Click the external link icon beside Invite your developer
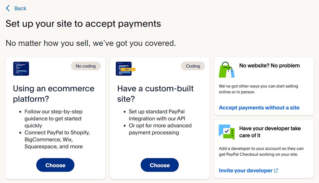The image size is (319, 183). 276,171
